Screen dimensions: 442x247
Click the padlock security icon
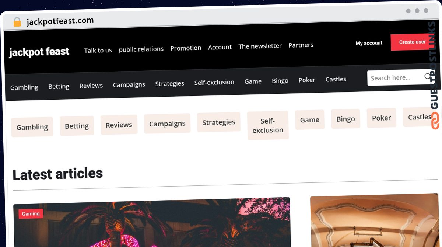point(17,22)
